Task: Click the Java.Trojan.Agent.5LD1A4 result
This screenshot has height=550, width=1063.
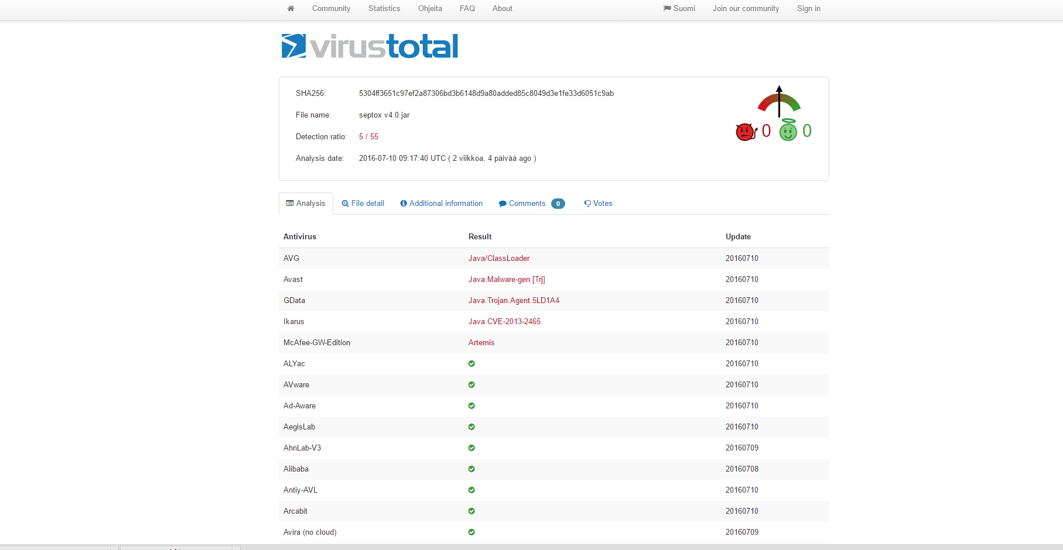Action: click(514, 301)
